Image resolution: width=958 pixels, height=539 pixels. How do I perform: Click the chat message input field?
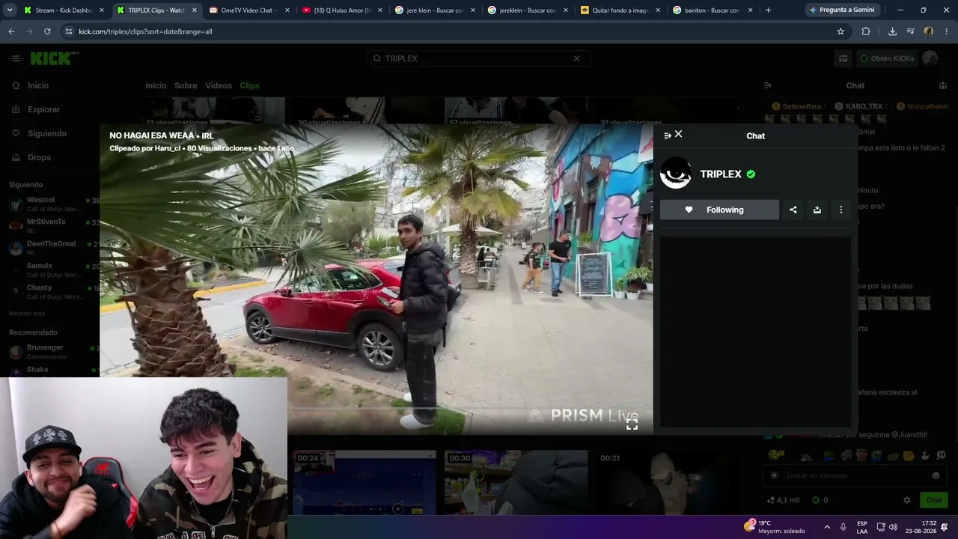pyautogui.click(x=853, y=475)
